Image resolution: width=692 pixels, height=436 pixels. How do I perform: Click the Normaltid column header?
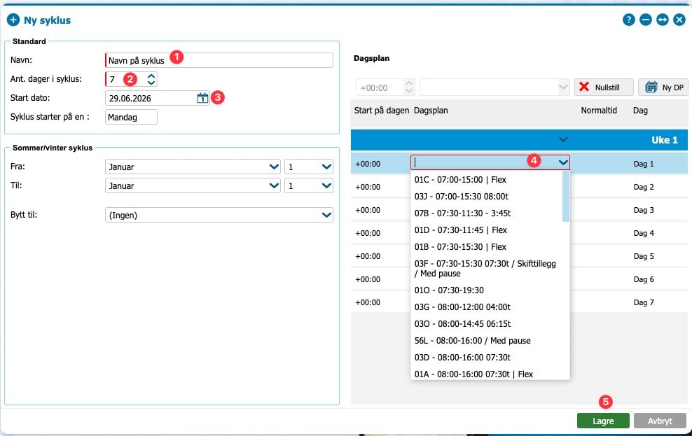coord(598,110)
